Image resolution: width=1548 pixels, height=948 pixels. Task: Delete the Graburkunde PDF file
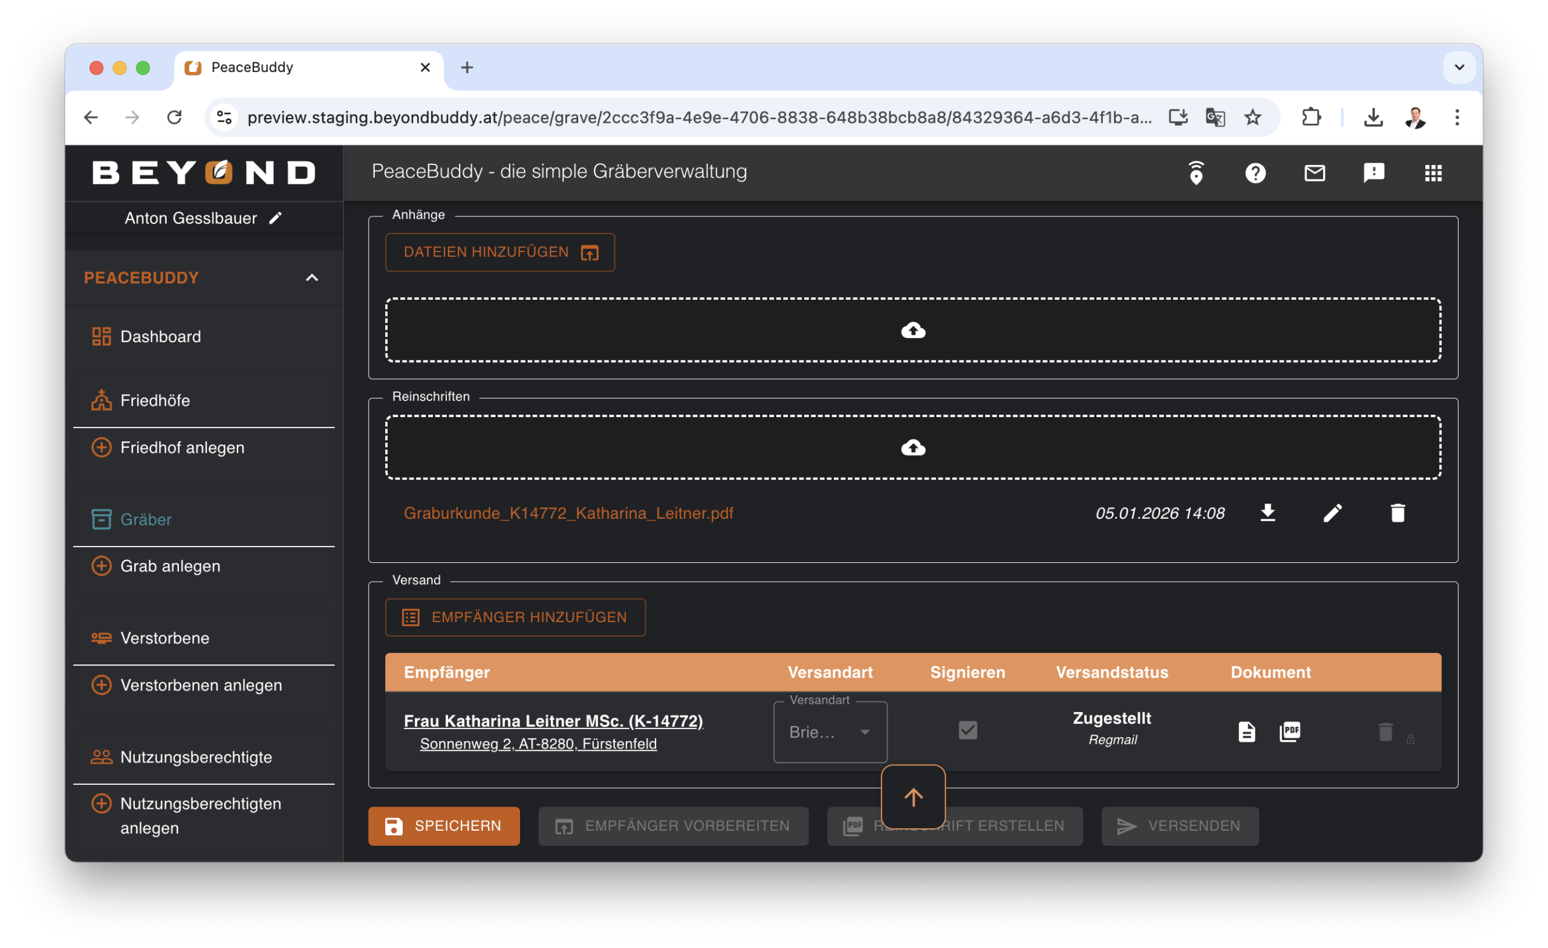click(x=1397, y=513)
